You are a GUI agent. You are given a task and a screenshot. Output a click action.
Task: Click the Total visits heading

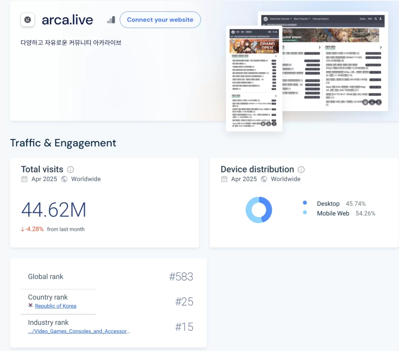click(42, 169)
